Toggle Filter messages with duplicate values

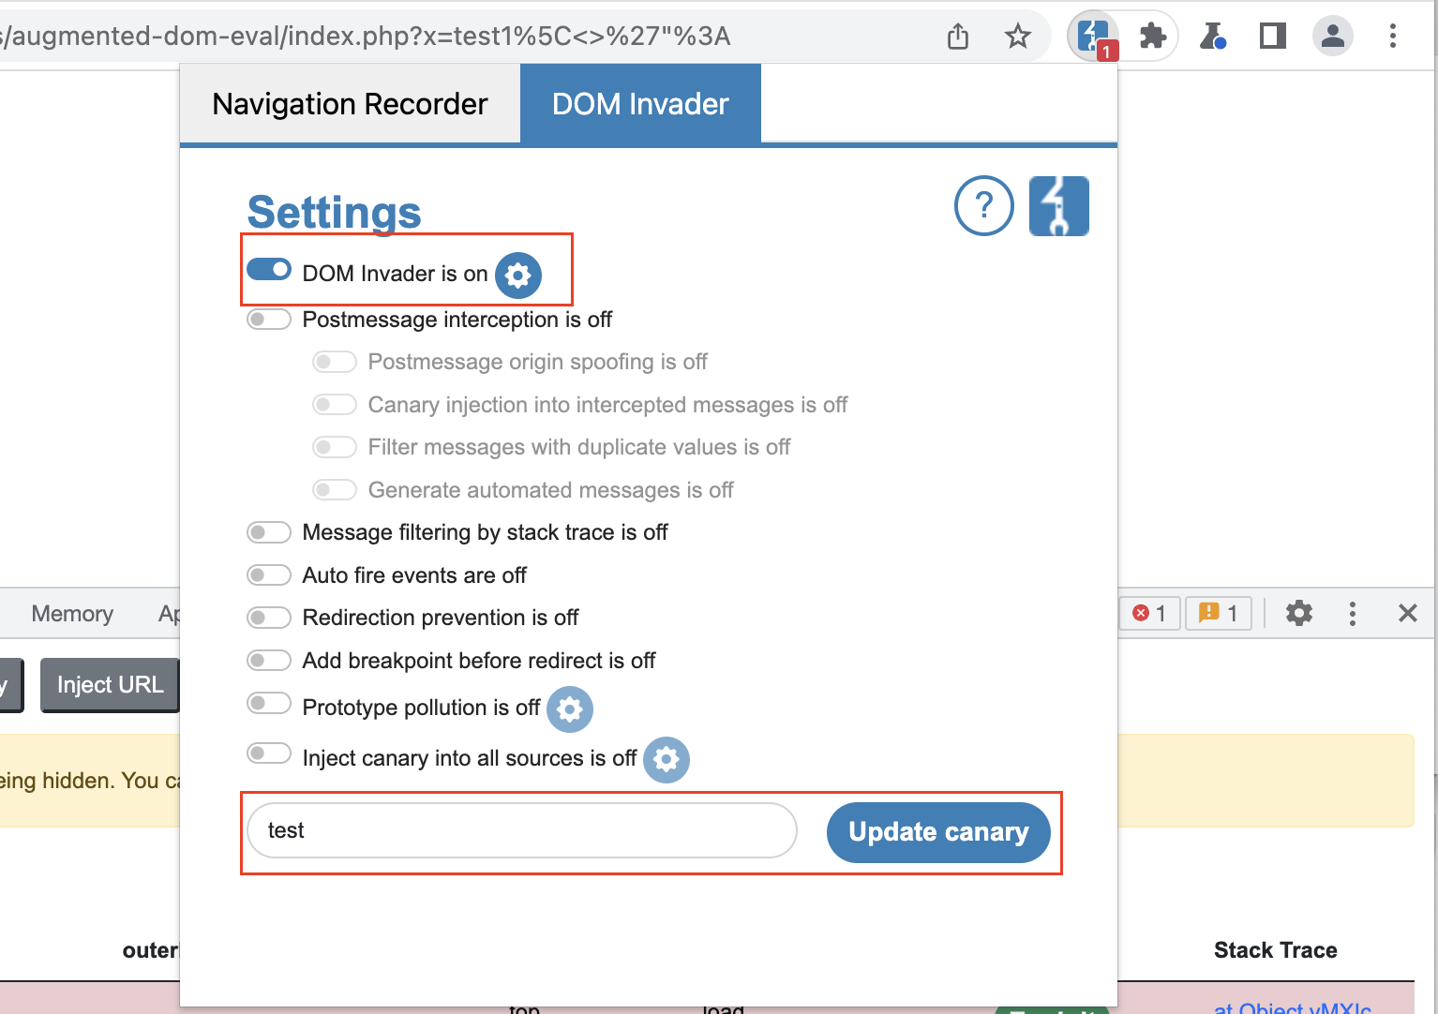(335, 447)
